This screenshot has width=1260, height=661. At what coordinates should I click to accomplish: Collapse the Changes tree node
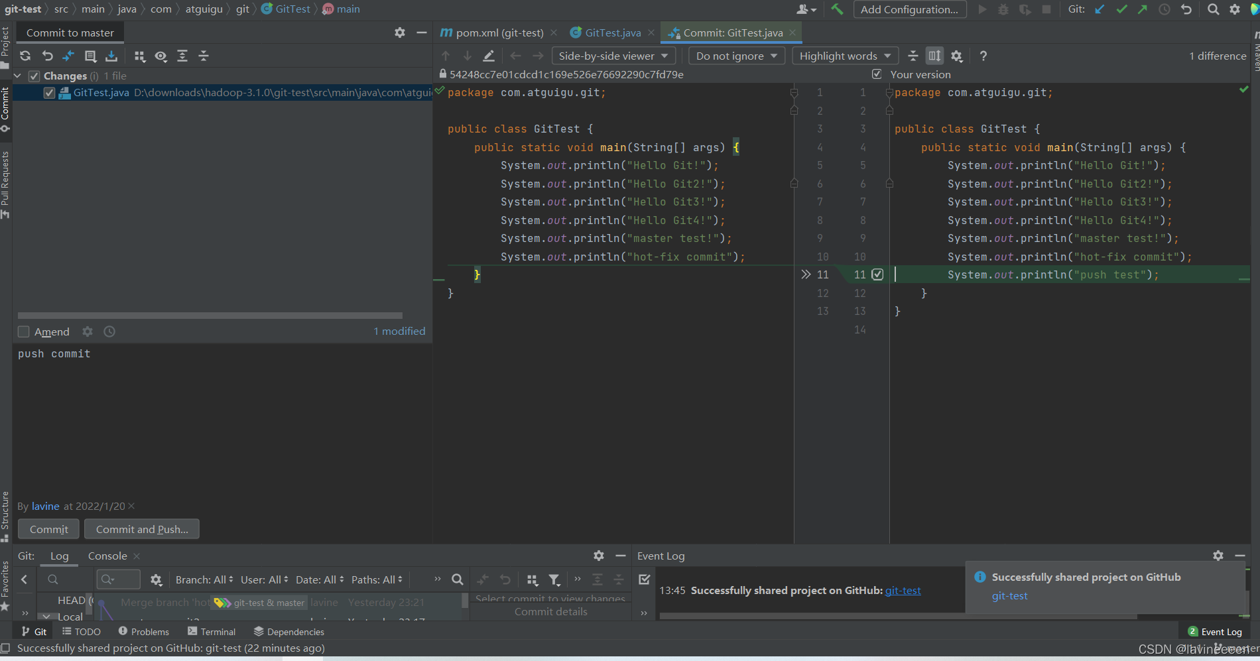click(x=18, y=76)
